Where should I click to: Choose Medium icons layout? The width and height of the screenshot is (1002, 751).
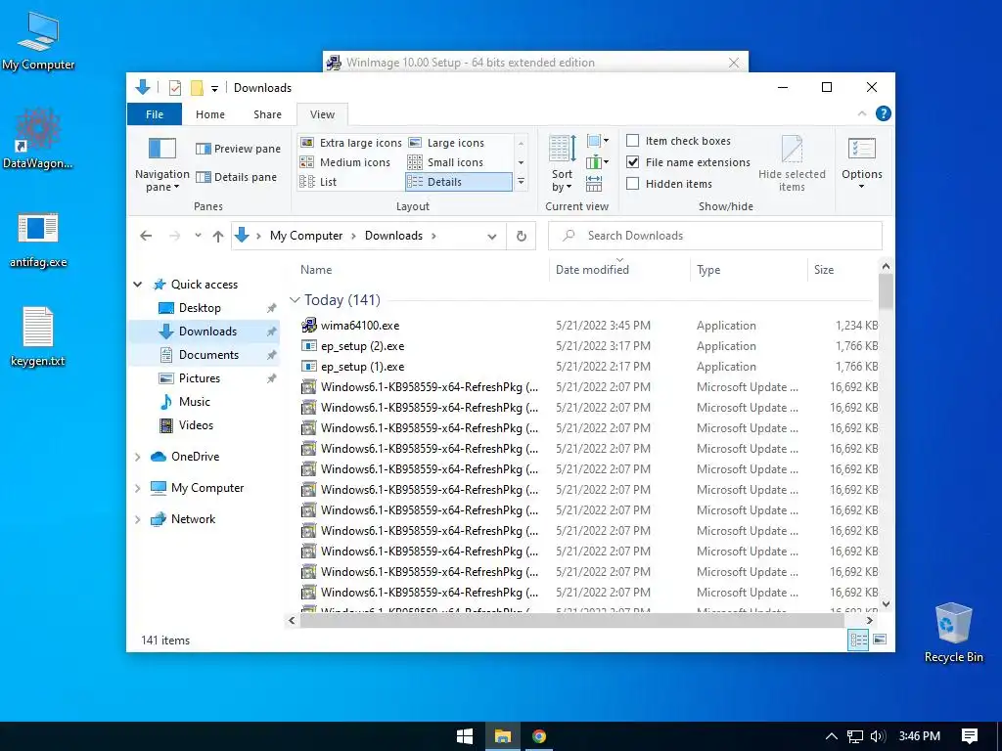pos(345,162)
